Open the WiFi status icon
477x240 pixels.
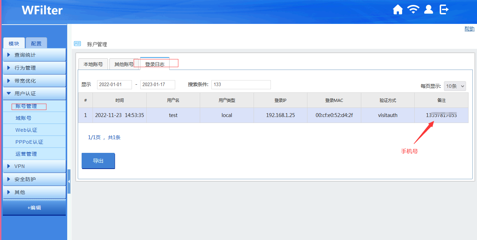[413, 9]
